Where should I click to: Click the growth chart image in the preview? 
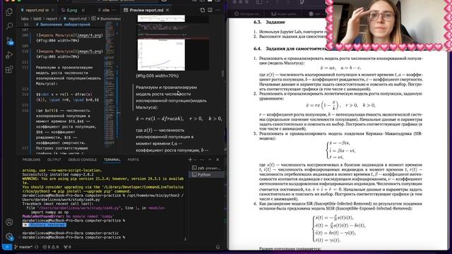click(161, 55)
